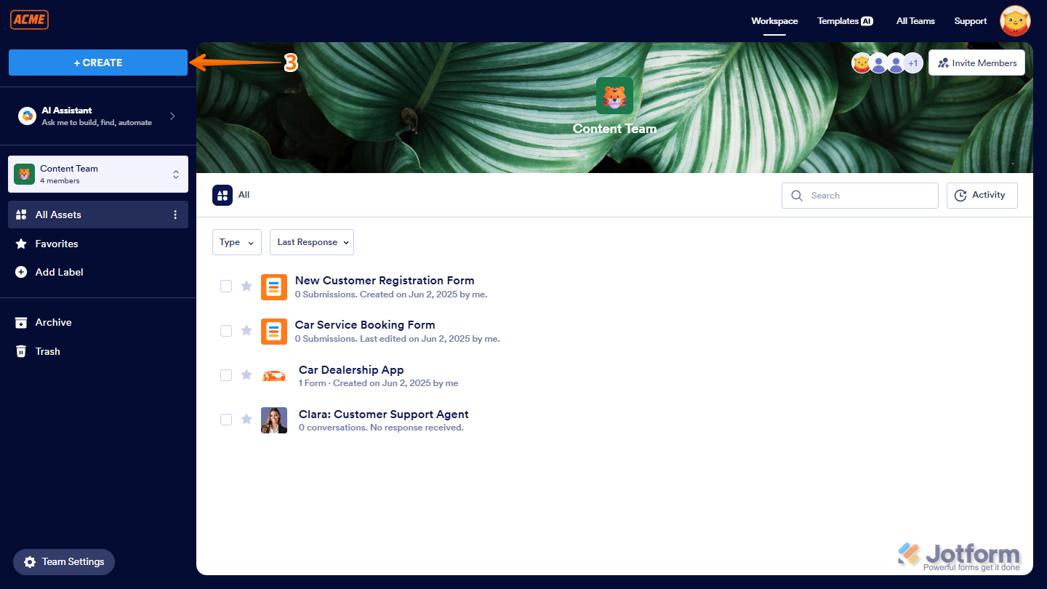1047x589 pixels.
Task: Check the Car Service Booking Form checkbox
Action: [x=225, y=330]
